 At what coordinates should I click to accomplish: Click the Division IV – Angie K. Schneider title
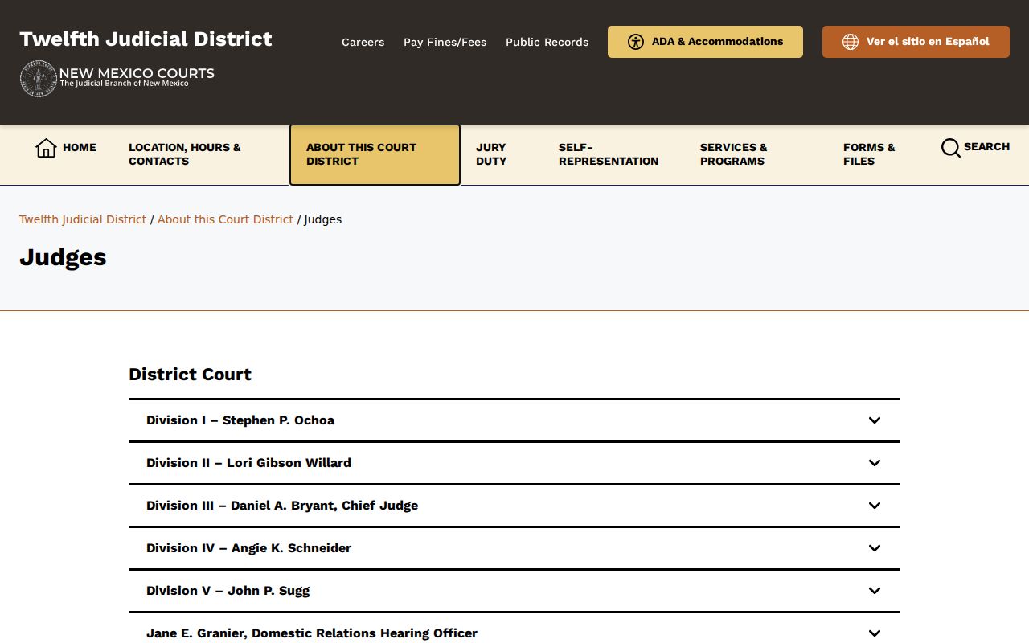coord(248,548)
